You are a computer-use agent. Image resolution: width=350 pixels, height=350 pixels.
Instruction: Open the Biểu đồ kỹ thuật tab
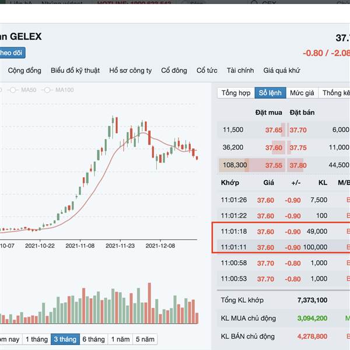click(75, 71)
